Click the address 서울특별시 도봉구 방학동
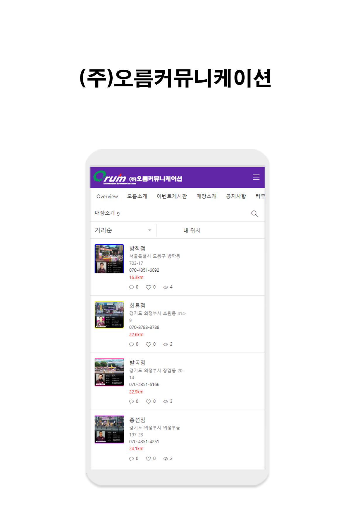 [155, 256]
